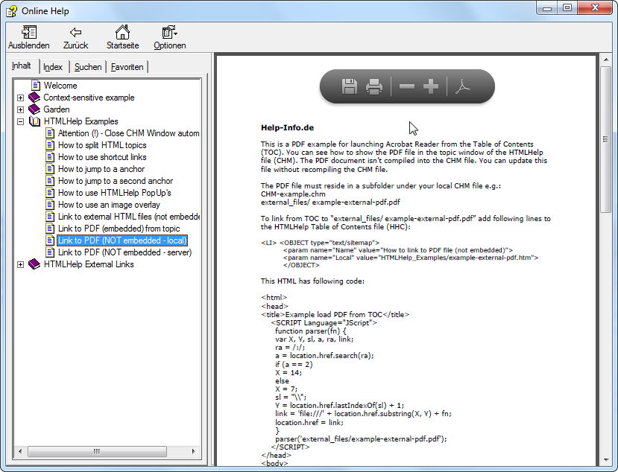
Task: Open Link to PDF (embedded) from topic
Action: 119,229
